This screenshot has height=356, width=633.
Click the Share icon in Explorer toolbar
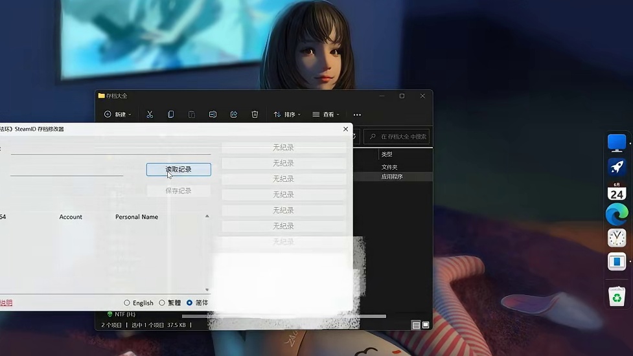(x=234, y=115)
